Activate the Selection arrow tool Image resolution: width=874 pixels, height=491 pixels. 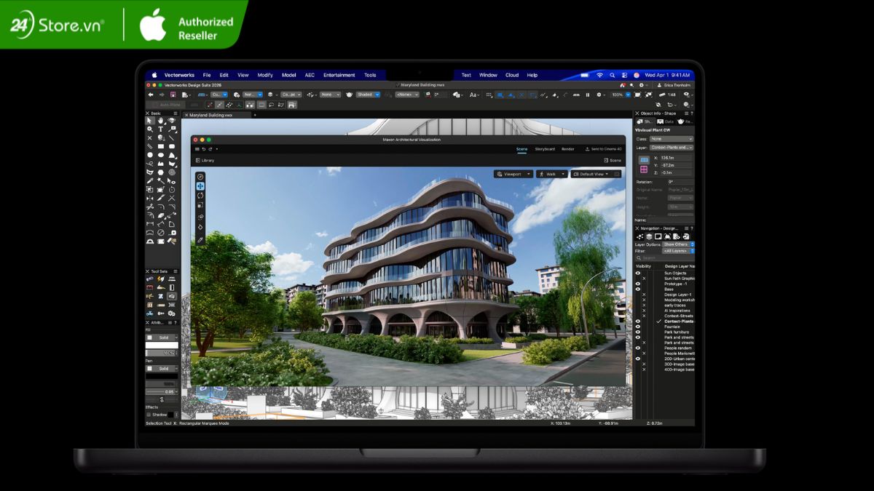[x=149, y=121]
